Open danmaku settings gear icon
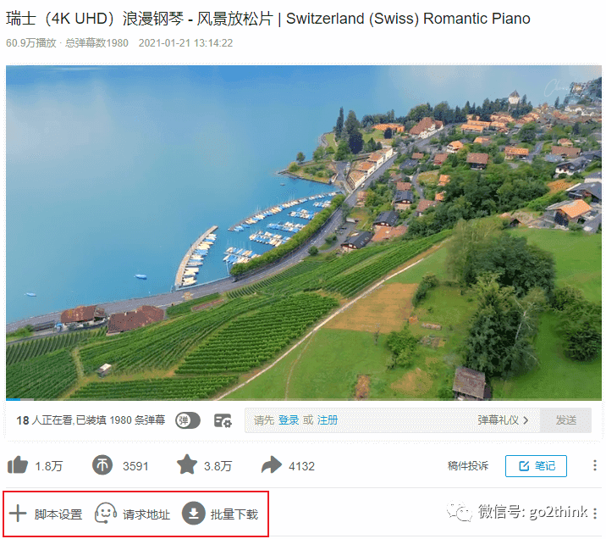Viewport: 606px width, 539px height. [x=223, y=420]
